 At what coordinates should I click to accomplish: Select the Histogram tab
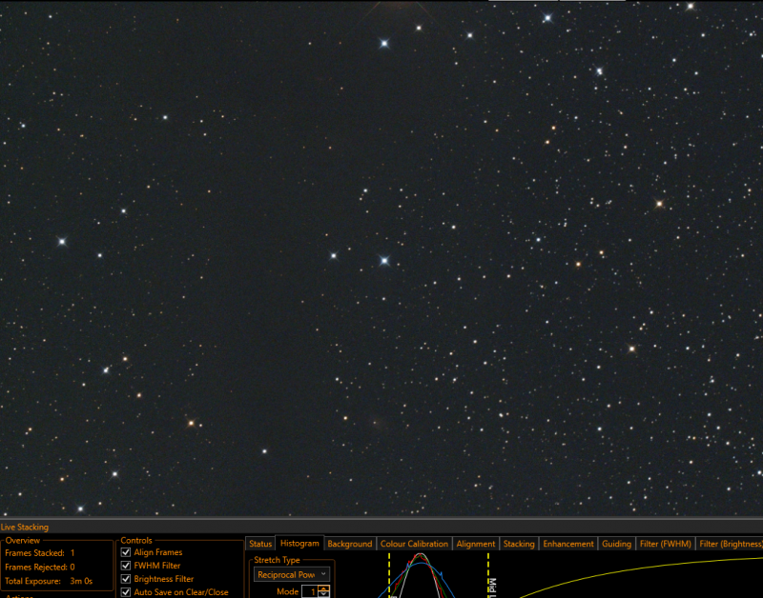(299, 543)
